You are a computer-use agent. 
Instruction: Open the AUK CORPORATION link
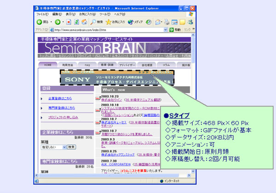116,165
